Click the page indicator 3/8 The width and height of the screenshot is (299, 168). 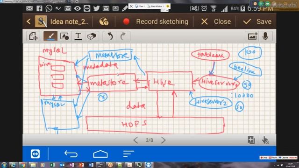[149, 140]
